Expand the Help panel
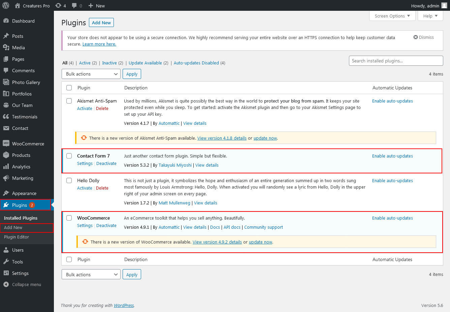This screenshot has height=312, width=450. coord(430,16)
